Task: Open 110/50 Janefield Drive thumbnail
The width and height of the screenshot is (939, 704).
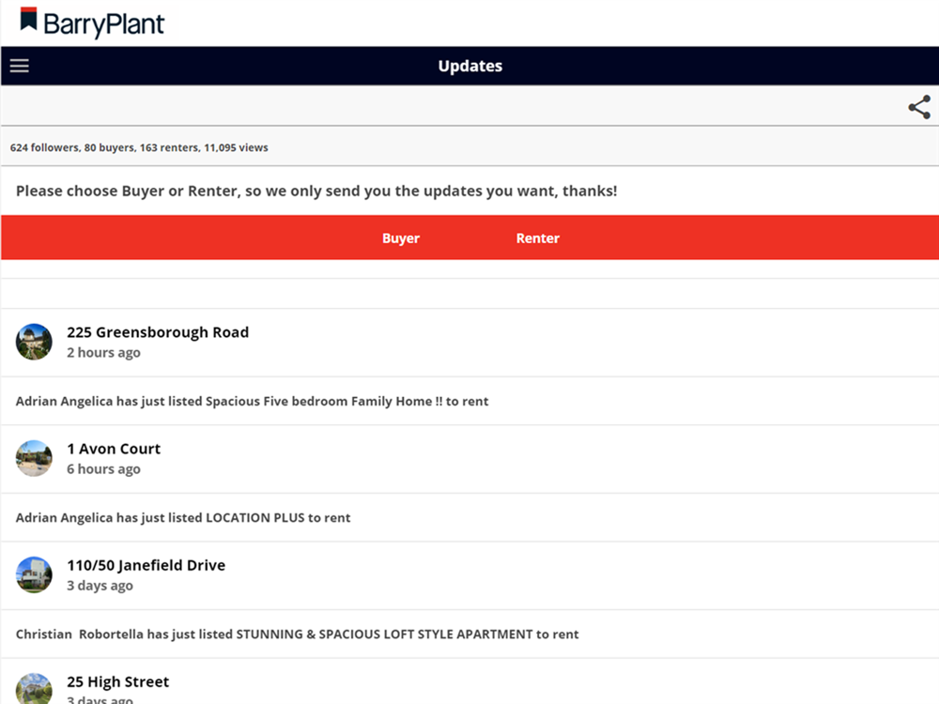Action: click(x=34, y=574)
